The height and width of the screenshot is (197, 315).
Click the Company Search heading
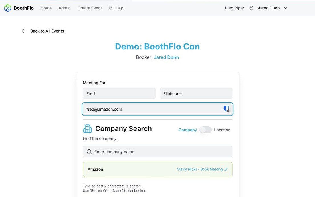[123, 129]
